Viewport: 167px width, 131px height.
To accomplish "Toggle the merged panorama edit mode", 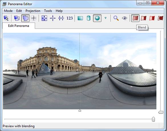I will pos(25,18).
